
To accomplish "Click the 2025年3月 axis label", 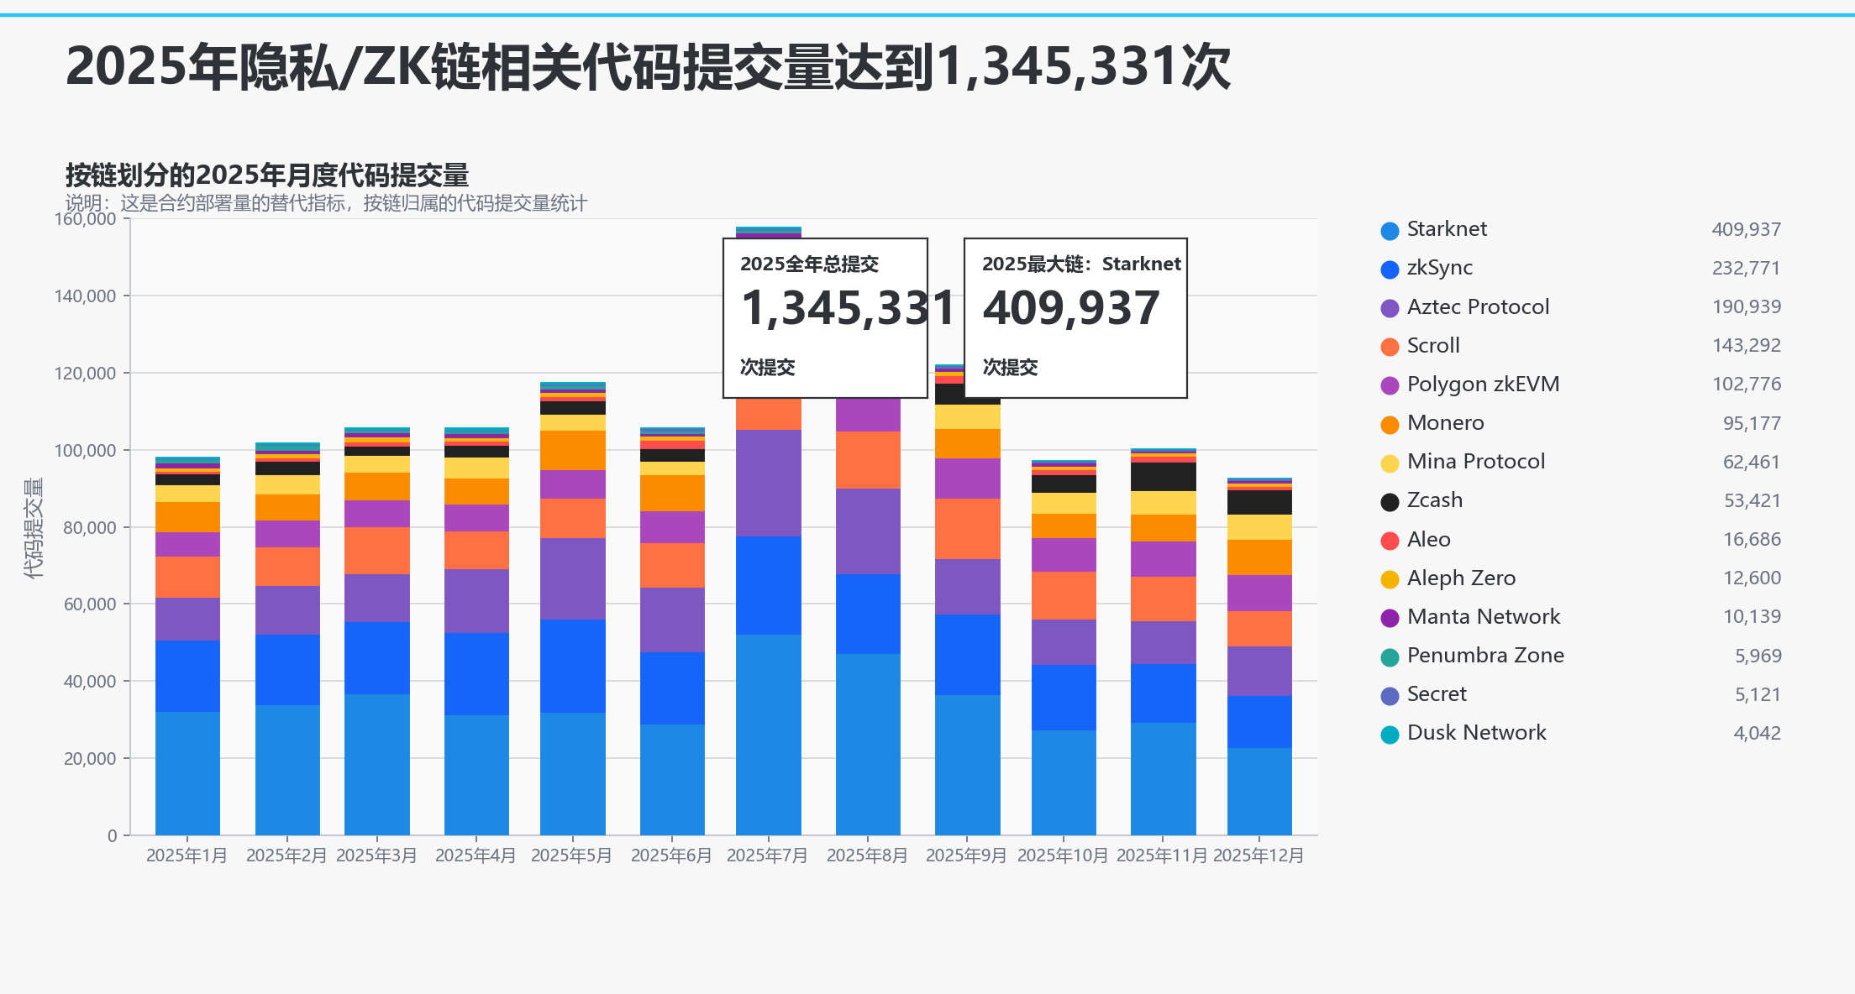I will 376,855.
